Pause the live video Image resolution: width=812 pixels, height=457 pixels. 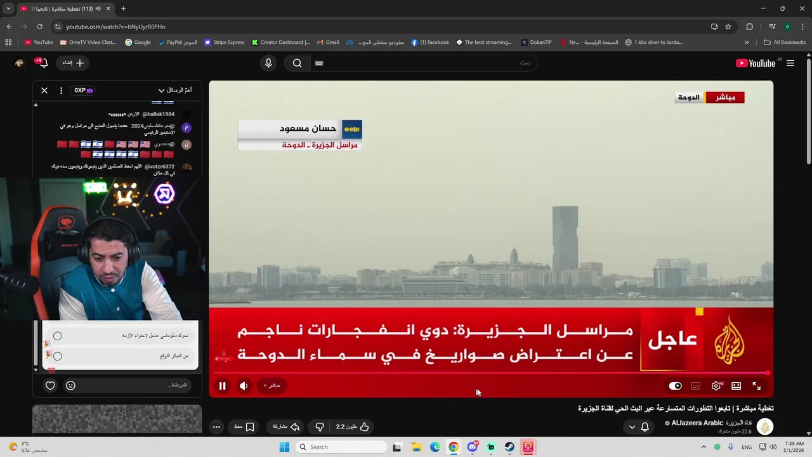(223, 385)
